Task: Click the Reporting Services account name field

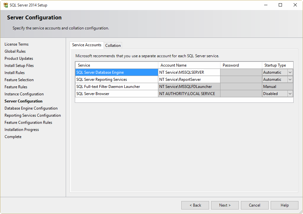Action: (x=189, y=80)
